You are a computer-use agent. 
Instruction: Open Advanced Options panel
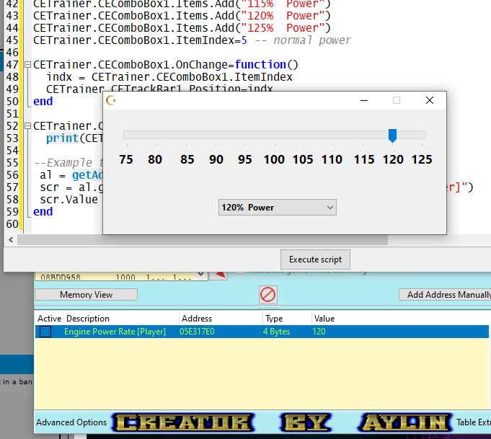pos(71,422)
